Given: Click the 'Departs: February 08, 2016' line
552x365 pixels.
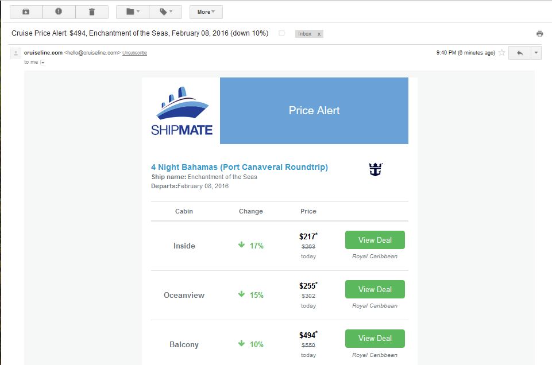Looking at the screenshot, I should coord(190,186).
